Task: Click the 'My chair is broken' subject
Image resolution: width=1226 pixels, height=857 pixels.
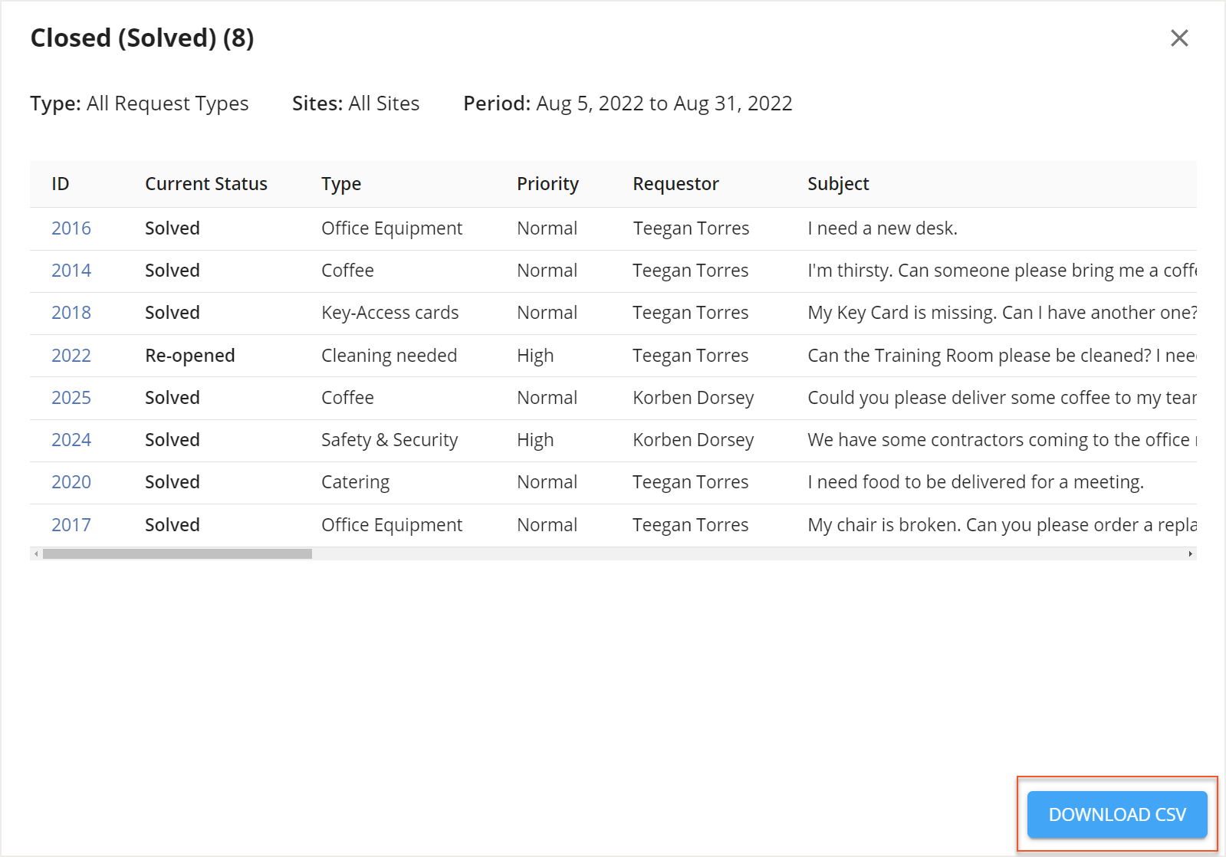Action: [1002, 525]
